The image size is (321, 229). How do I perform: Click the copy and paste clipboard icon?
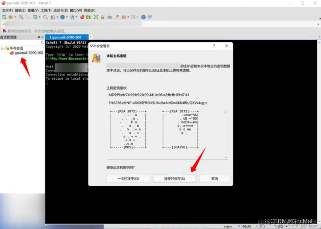click(53, 17)
